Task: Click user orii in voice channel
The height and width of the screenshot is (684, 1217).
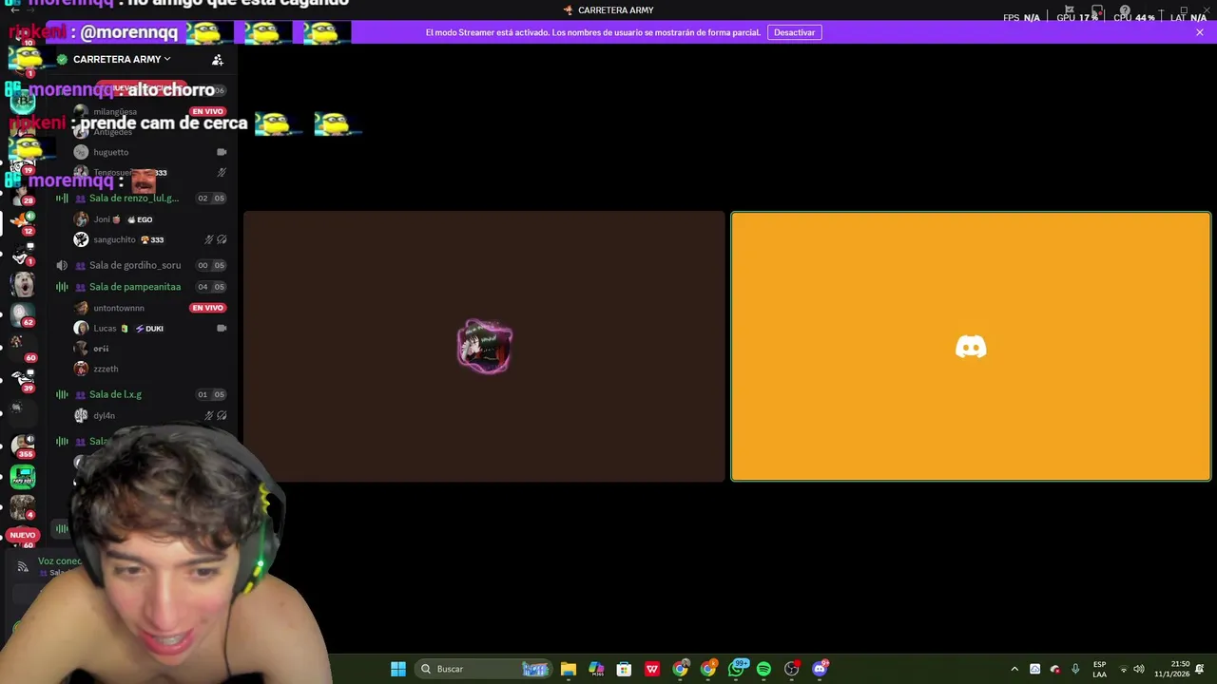Action: click(101, 349)
